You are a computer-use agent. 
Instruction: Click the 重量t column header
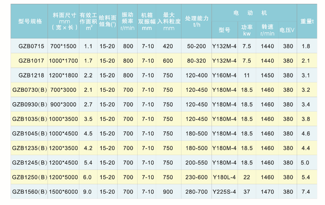(307, 21)
